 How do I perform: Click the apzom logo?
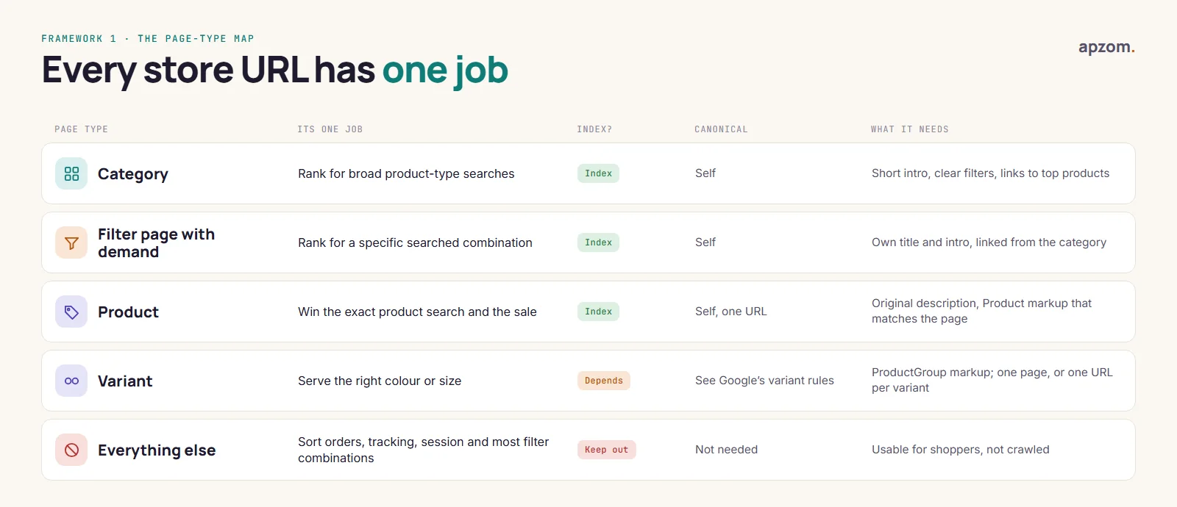(1106, 48)
